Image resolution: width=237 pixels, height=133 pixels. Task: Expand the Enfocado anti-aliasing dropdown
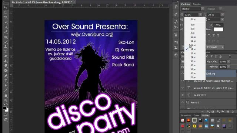(x=215, y=47)
